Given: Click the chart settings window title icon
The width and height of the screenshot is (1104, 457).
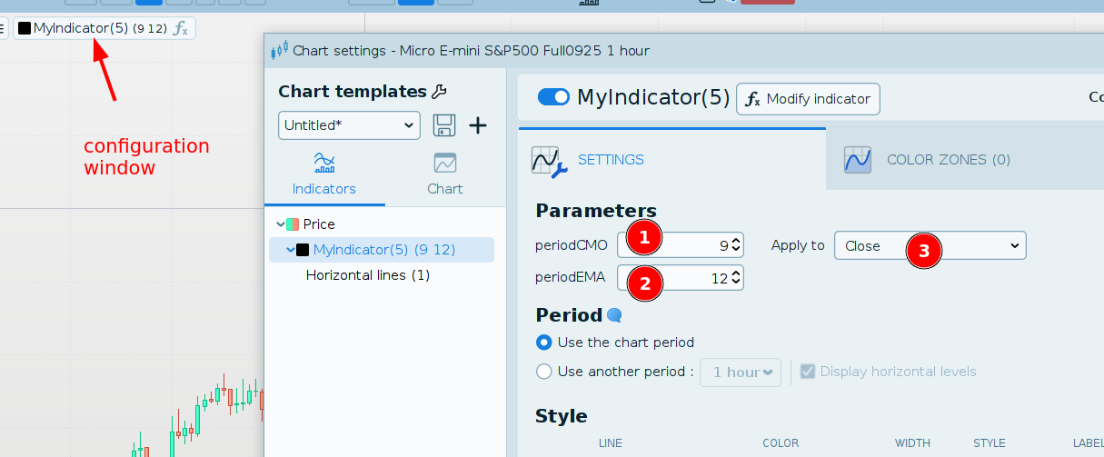Looking at the screenshot, I should 279,51.
